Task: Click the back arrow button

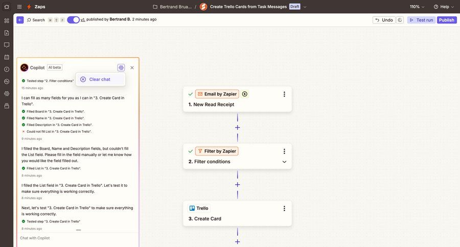Action: pos(20,20)
